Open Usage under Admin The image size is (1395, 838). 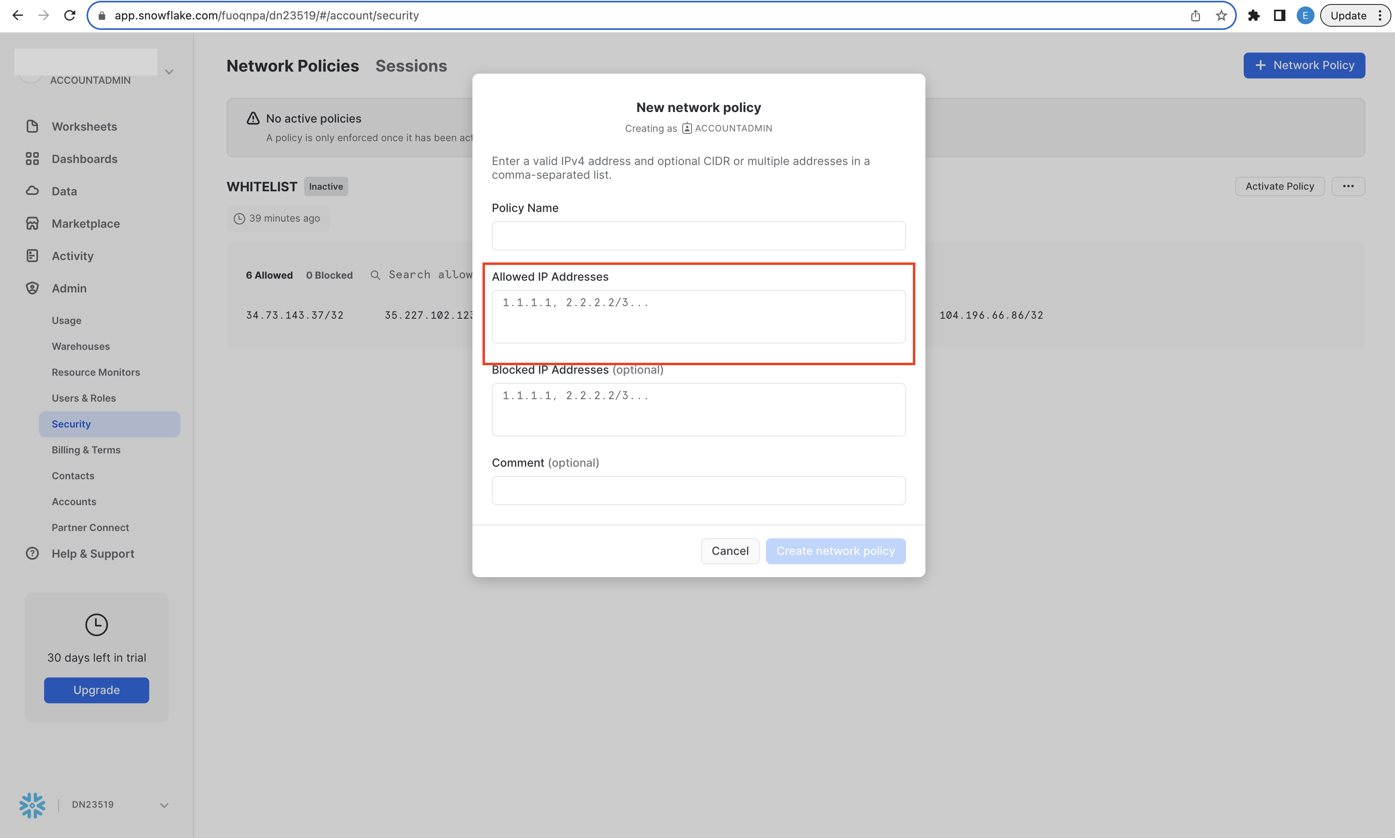tap(67, 320)
